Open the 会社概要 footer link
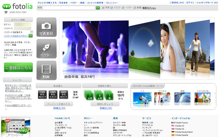This screenshot has width=219, height=137. 58,123
